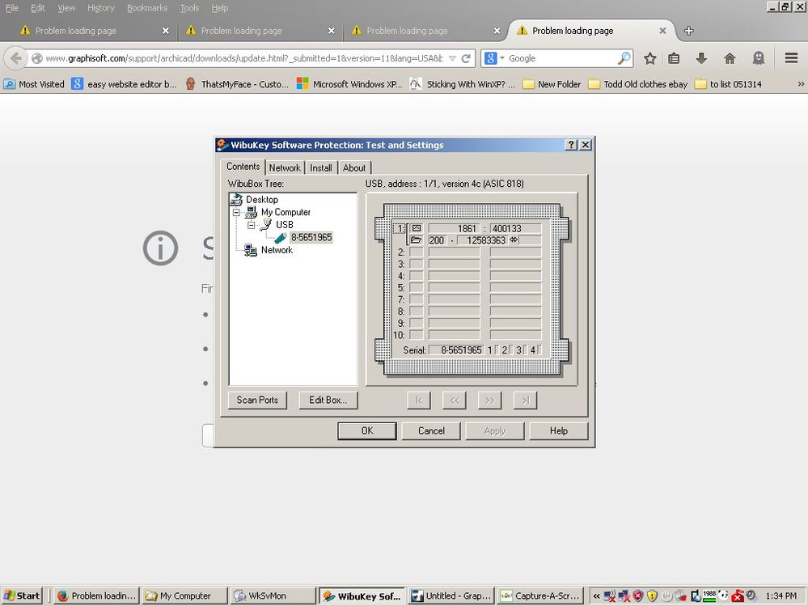This screenshot has width=808, height=606.
Task: Click the Windows Start button
Action: (x=22, y=595)
